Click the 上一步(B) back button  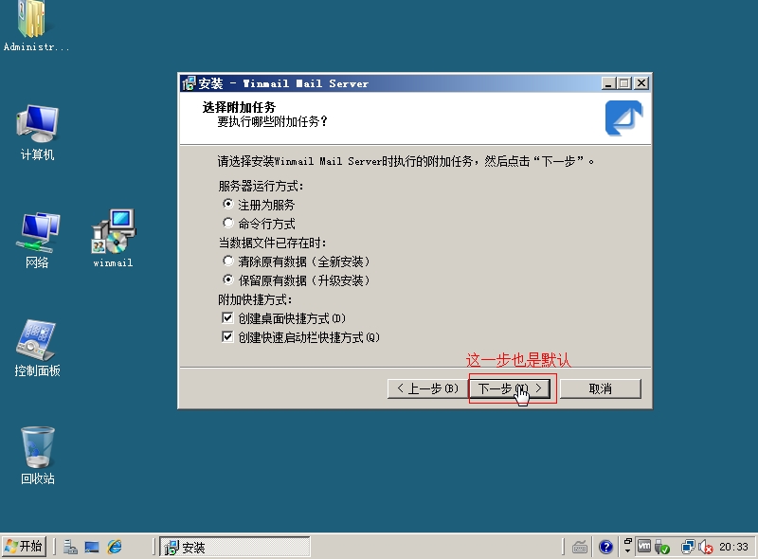click(427, 388)
